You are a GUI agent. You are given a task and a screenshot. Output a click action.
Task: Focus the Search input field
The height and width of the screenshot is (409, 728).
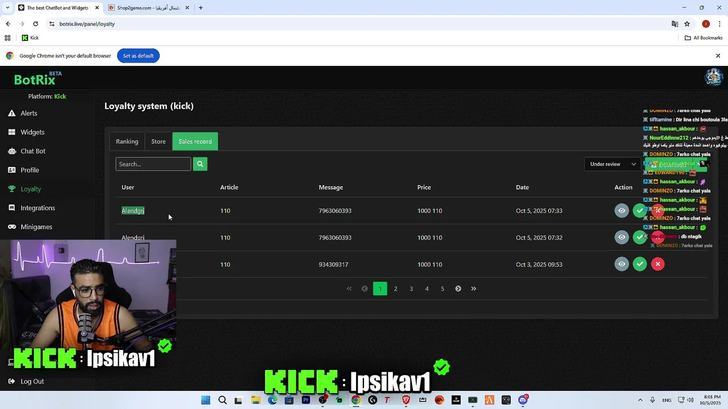153,164
